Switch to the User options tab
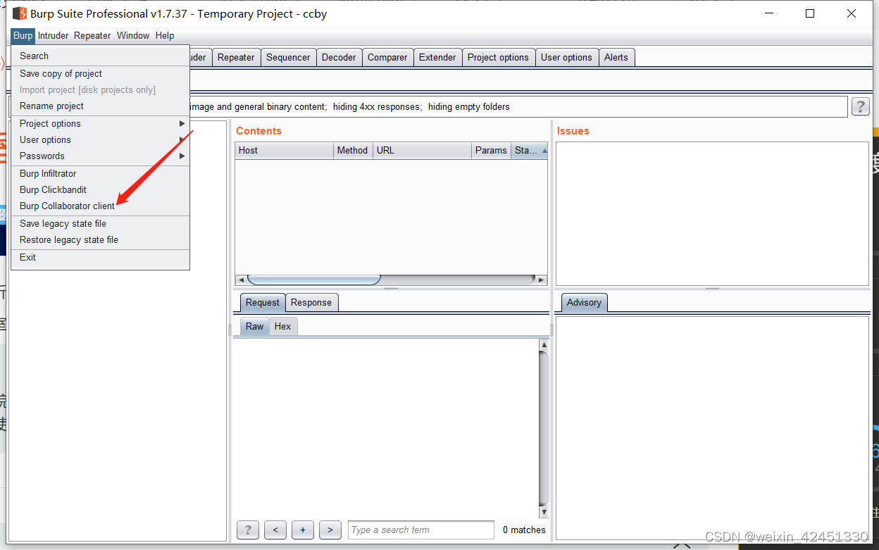This screenshot has width=879, height=550. click(566, 57)
